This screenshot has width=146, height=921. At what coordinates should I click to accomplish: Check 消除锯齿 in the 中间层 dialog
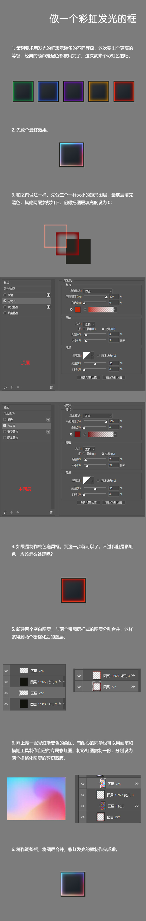point(98,481)
